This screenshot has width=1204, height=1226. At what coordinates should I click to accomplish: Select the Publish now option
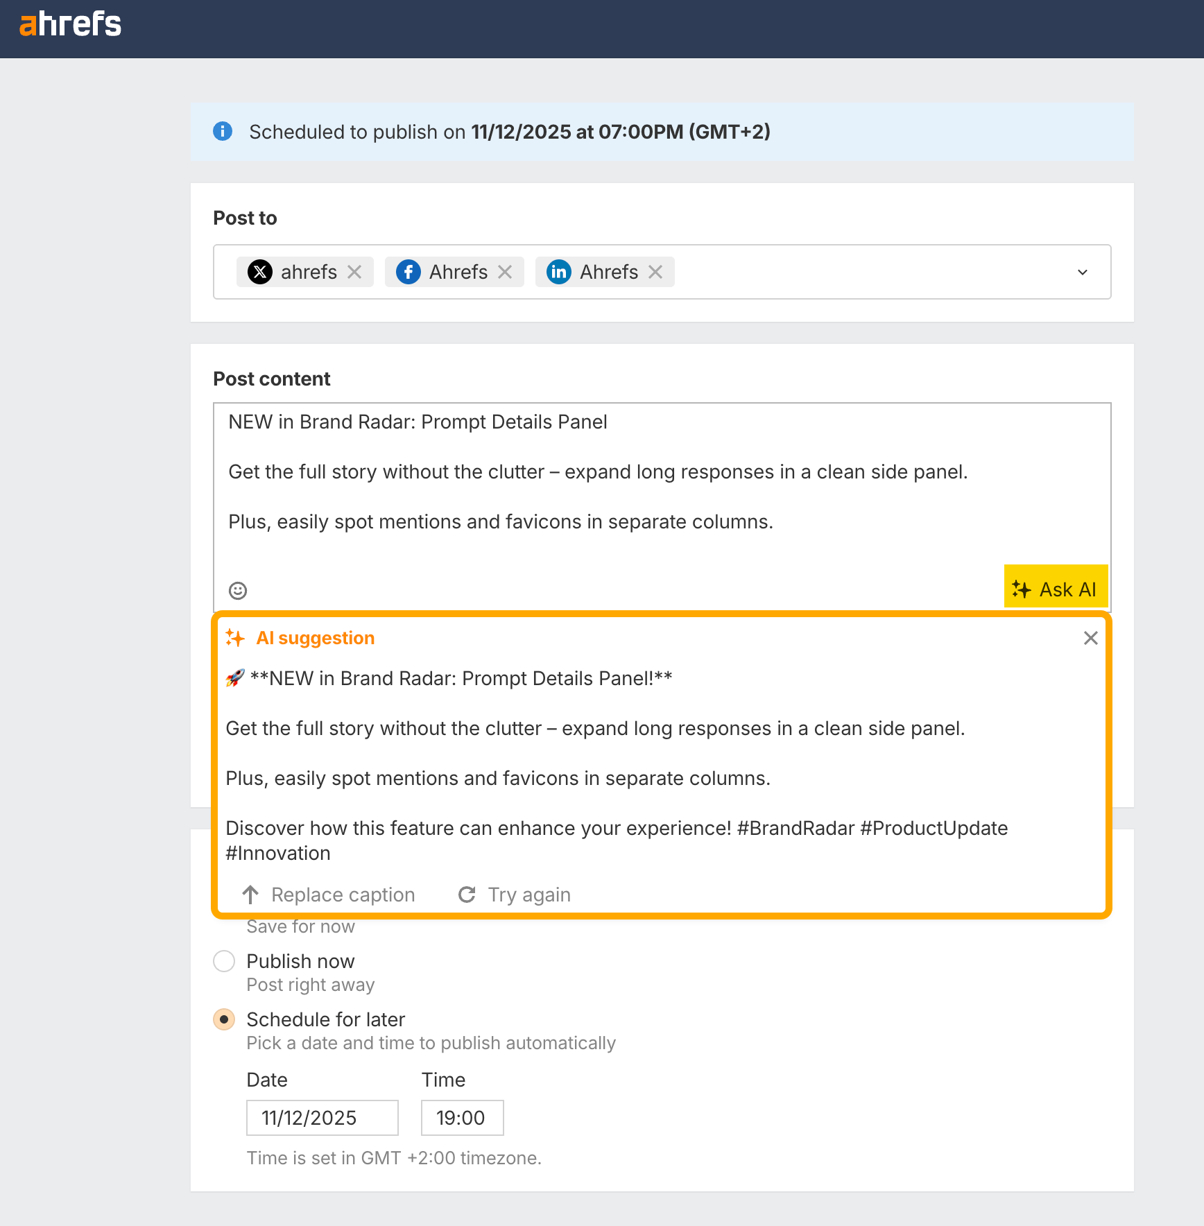click(x=224, y=962)
